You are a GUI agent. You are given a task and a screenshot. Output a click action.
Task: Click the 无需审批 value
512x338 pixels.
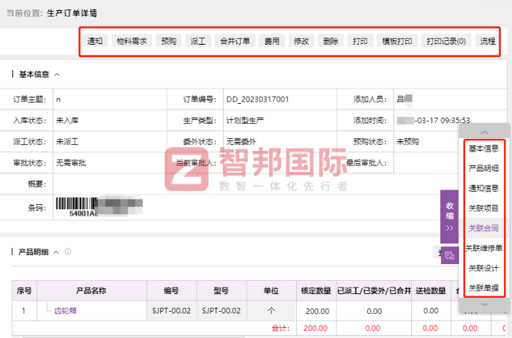pos(71,163)
